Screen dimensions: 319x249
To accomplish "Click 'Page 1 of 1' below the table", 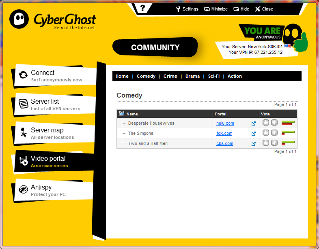I will pyautogui.click(x=285, y=151).
